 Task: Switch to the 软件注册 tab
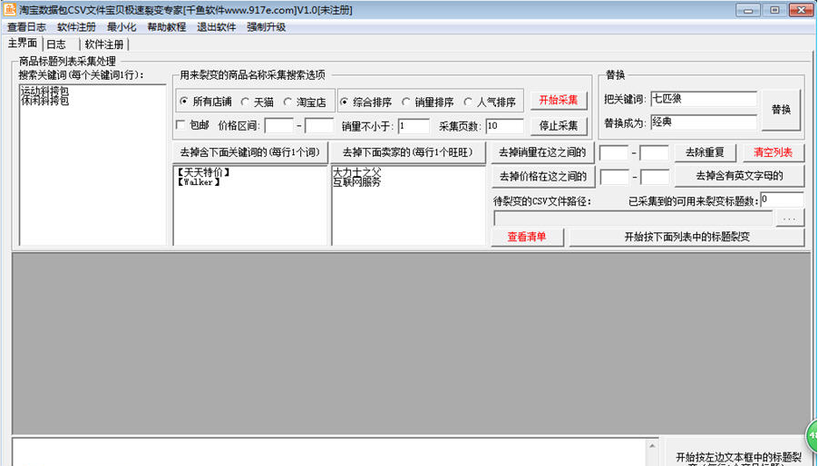coord(104,44)
